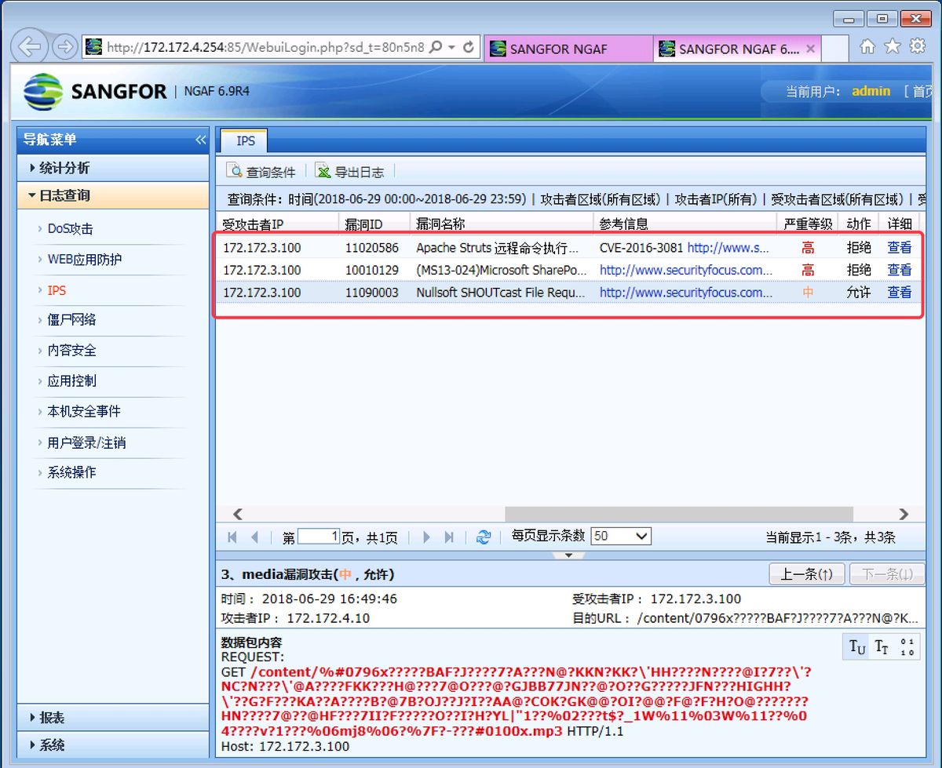Click the admin username in header

871,91
